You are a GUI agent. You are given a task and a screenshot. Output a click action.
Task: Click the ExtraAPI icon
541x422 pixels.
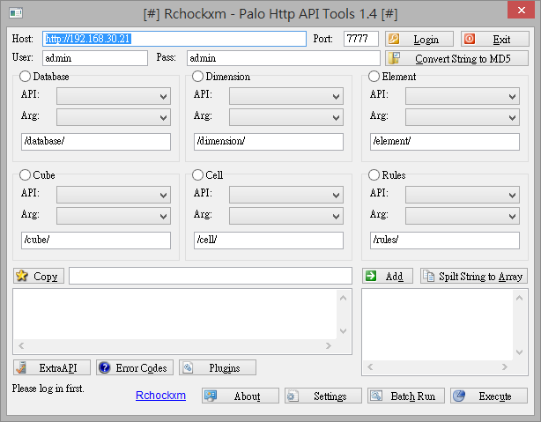click(x=20, y=367)
